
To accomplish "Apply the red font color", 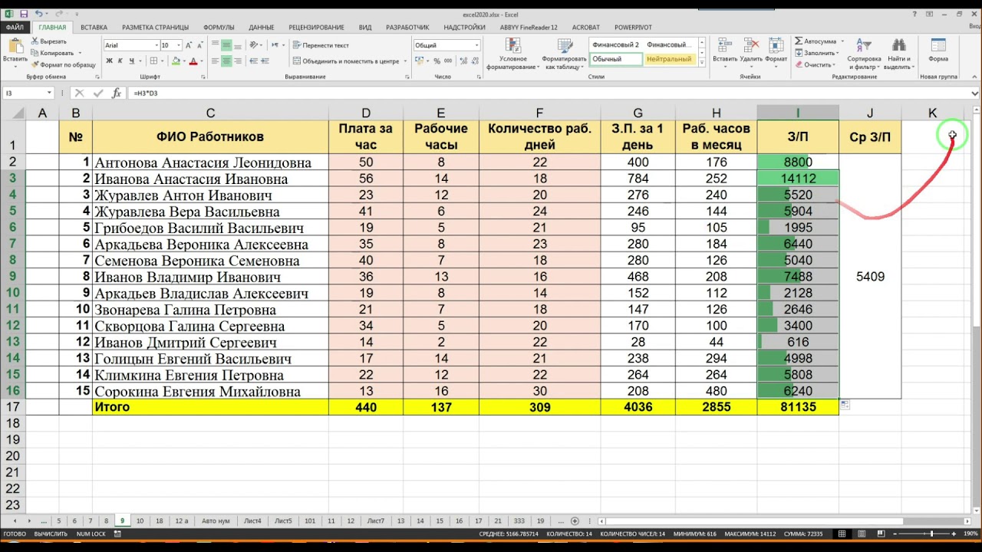I will point(193,61).
